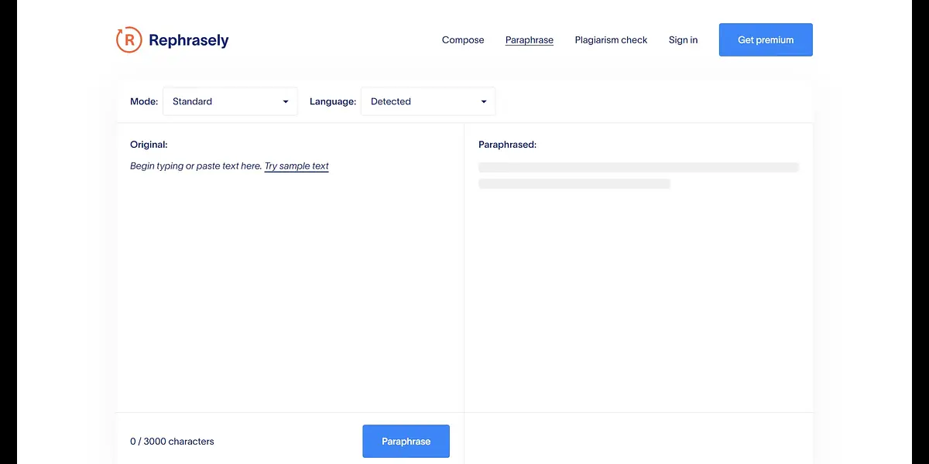Viewport: 929px width, 464px height.
Task: Click the Original: heading label
Action: [149, 145]
